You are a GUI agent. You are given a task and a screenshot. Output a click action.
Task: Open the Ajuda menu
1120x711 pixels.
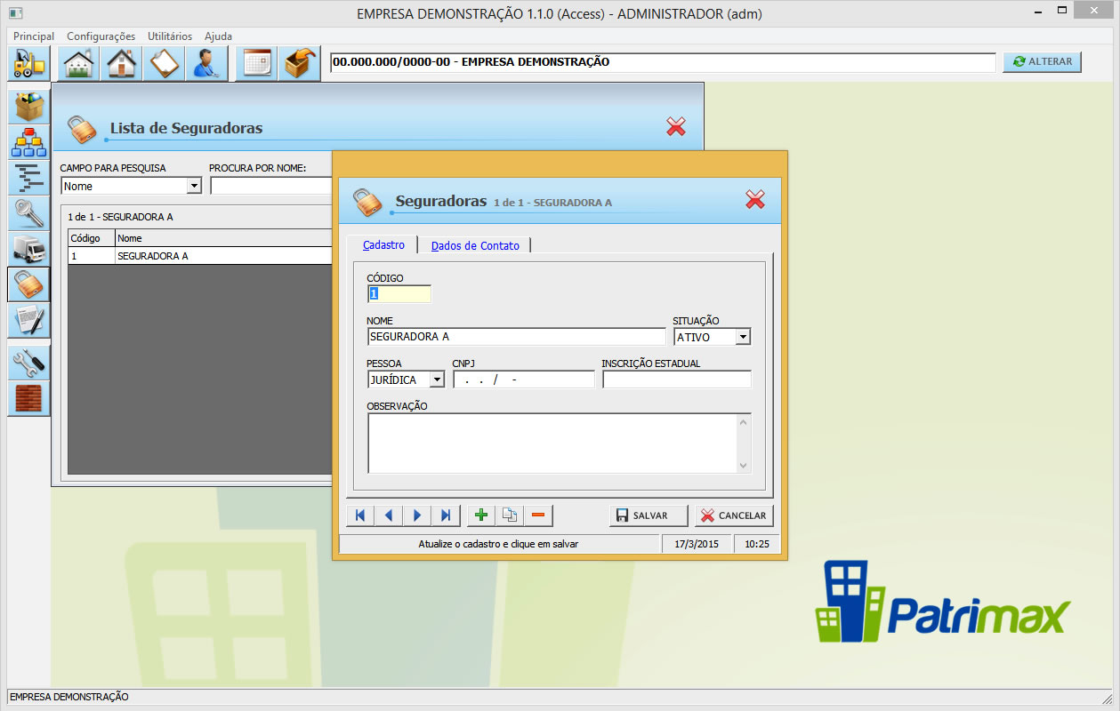(x=218, y=36)
